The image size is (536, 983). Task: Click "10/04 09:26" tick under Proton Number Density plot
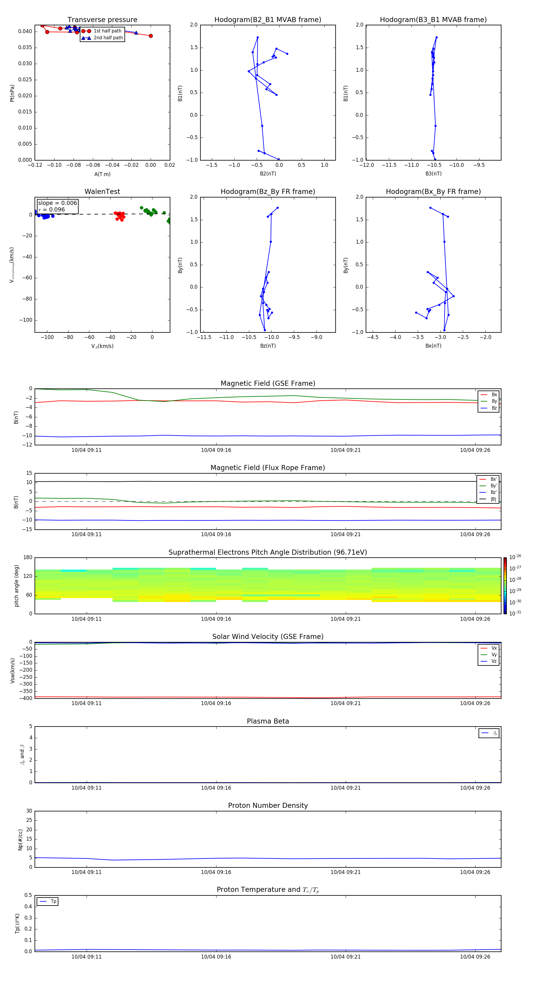475,872
